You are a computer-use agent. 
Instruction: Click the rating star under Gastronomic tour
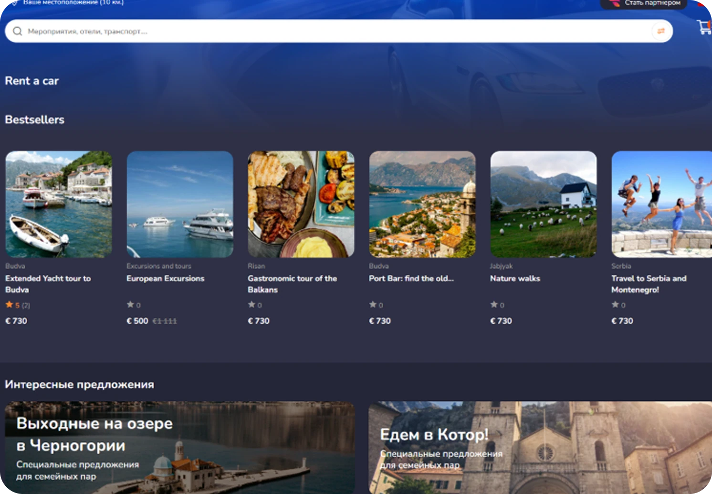[x=251, y=305]
